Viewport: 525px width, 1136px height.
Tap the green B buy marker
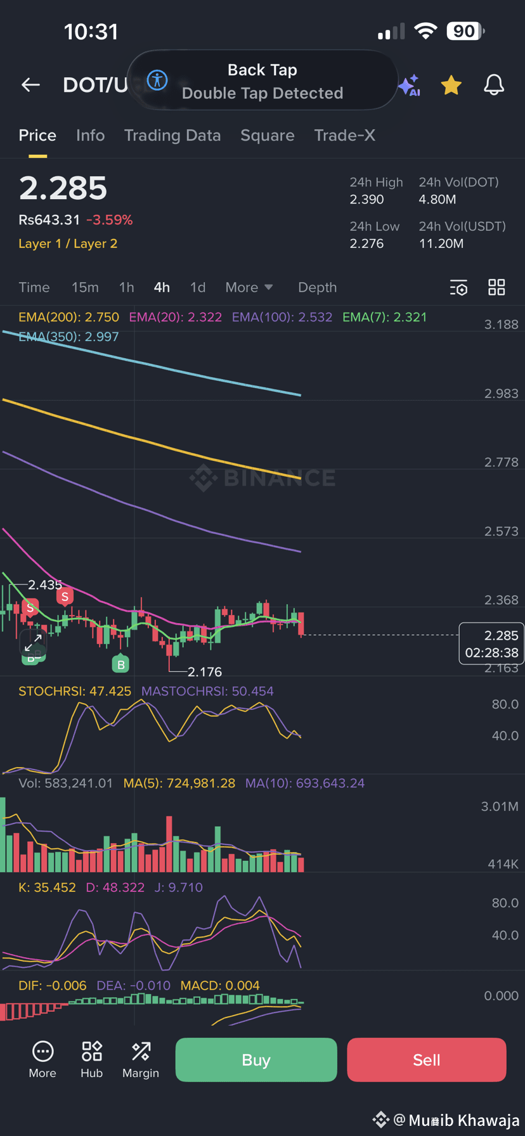pyautogui.click(x=120, y=664)
